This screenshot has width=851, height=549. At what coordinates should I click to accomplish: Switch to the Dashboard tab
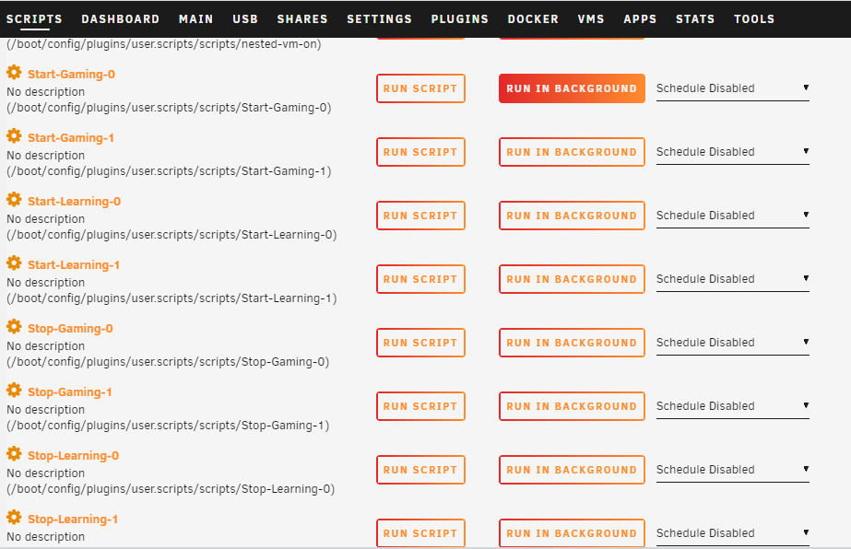pos(121,19)
